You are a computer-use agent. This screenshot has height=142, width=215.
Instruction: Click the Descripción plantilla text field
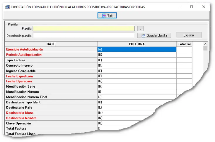pos(84,36)
